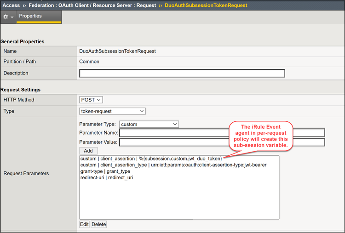Click the Edit button below parameters

(x=84, y=224)
